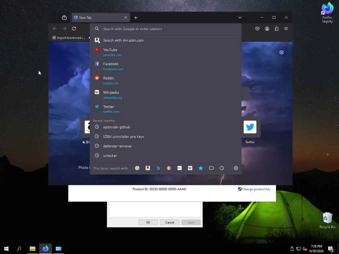Click Cancel in the dialog

pos(169,223)
